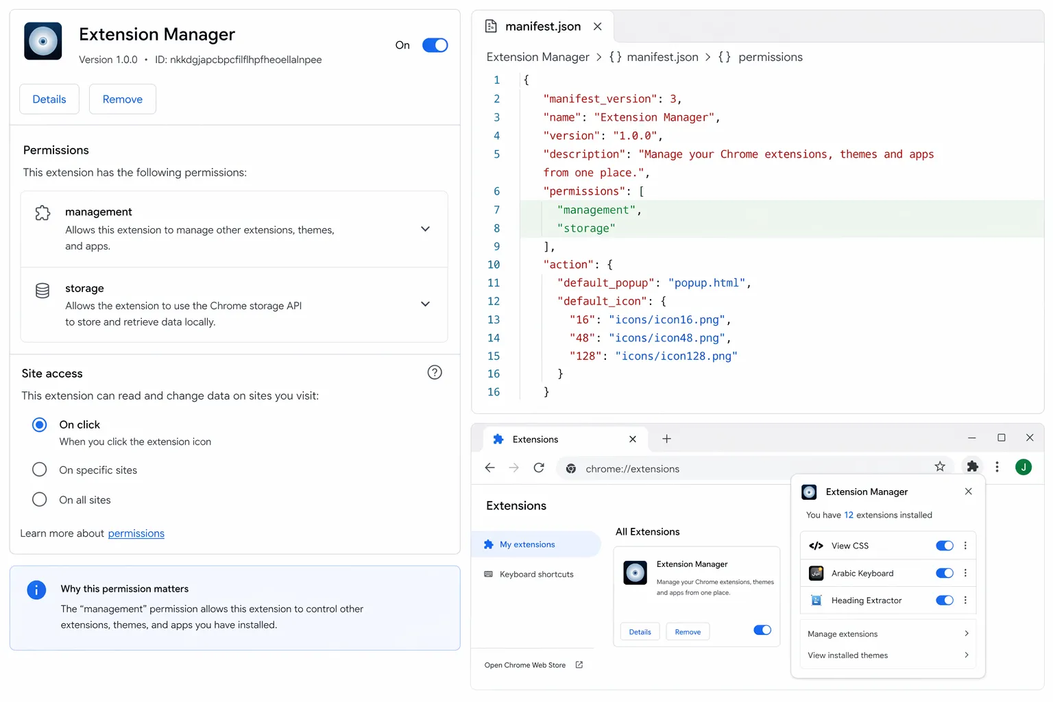
Task: Click the browser back arrow
Action: pyautogui.click(x=489, y=468)
